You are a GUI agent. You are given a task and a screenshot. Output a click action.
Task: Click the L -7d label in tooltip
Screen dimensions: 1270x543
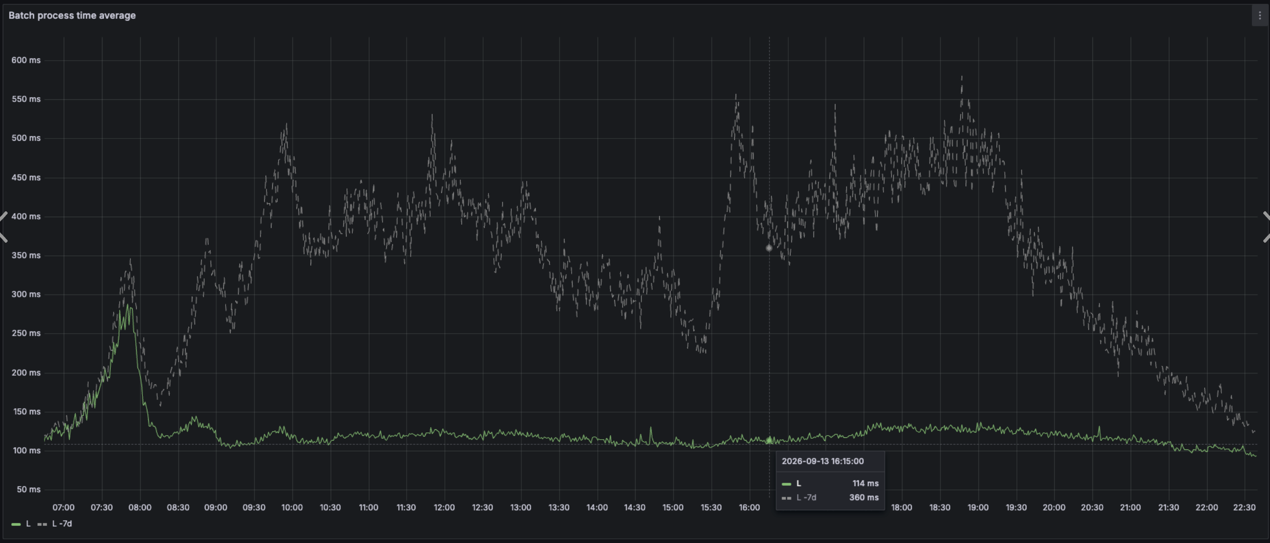pos(807,497)
